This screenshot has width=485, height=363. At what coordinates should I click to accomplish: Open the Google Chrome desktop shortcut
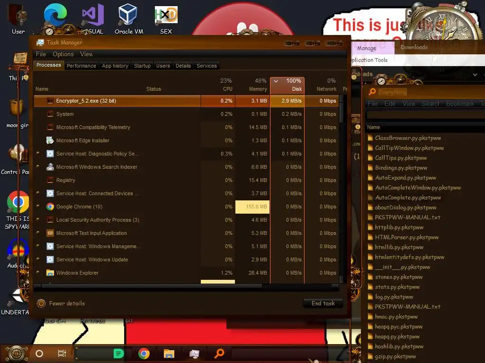(x=18, y=202)
